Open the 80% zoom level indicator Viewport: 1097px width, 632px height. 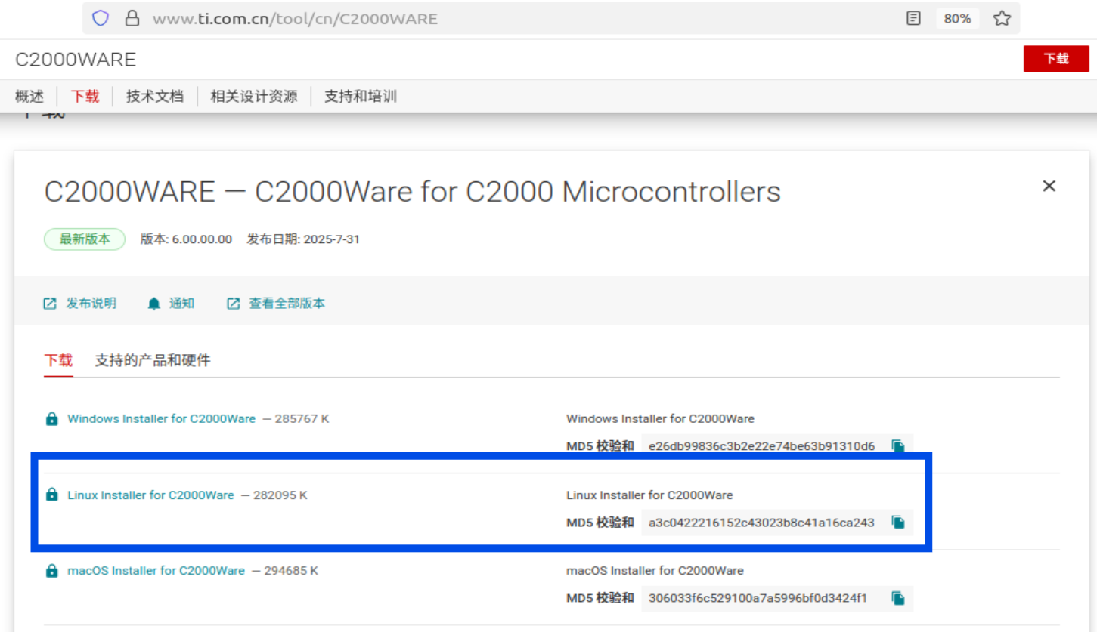click(x=957, y=19)
